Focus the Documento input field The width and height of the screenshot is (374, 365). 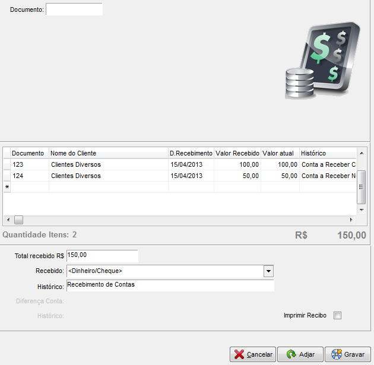coord(74,9)
